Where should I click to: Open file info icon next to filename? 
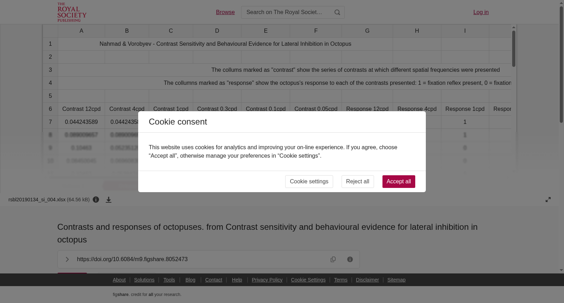[96, 200]
